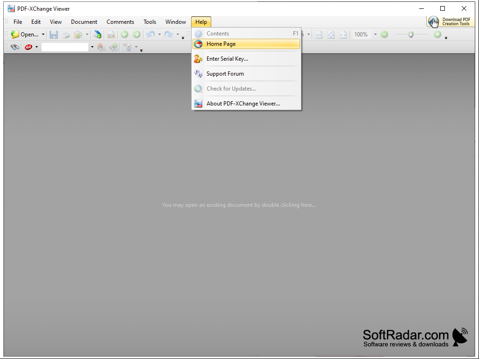Screen dimensions: 479x359
Task: Go to previous view green arrow
Action: pyautogui.click(x=124, y=35)
